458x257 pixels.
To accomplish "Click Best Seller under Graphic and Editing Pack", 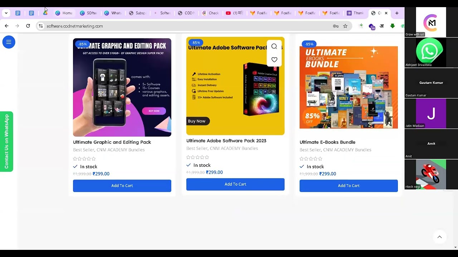I will coord(83,150).
